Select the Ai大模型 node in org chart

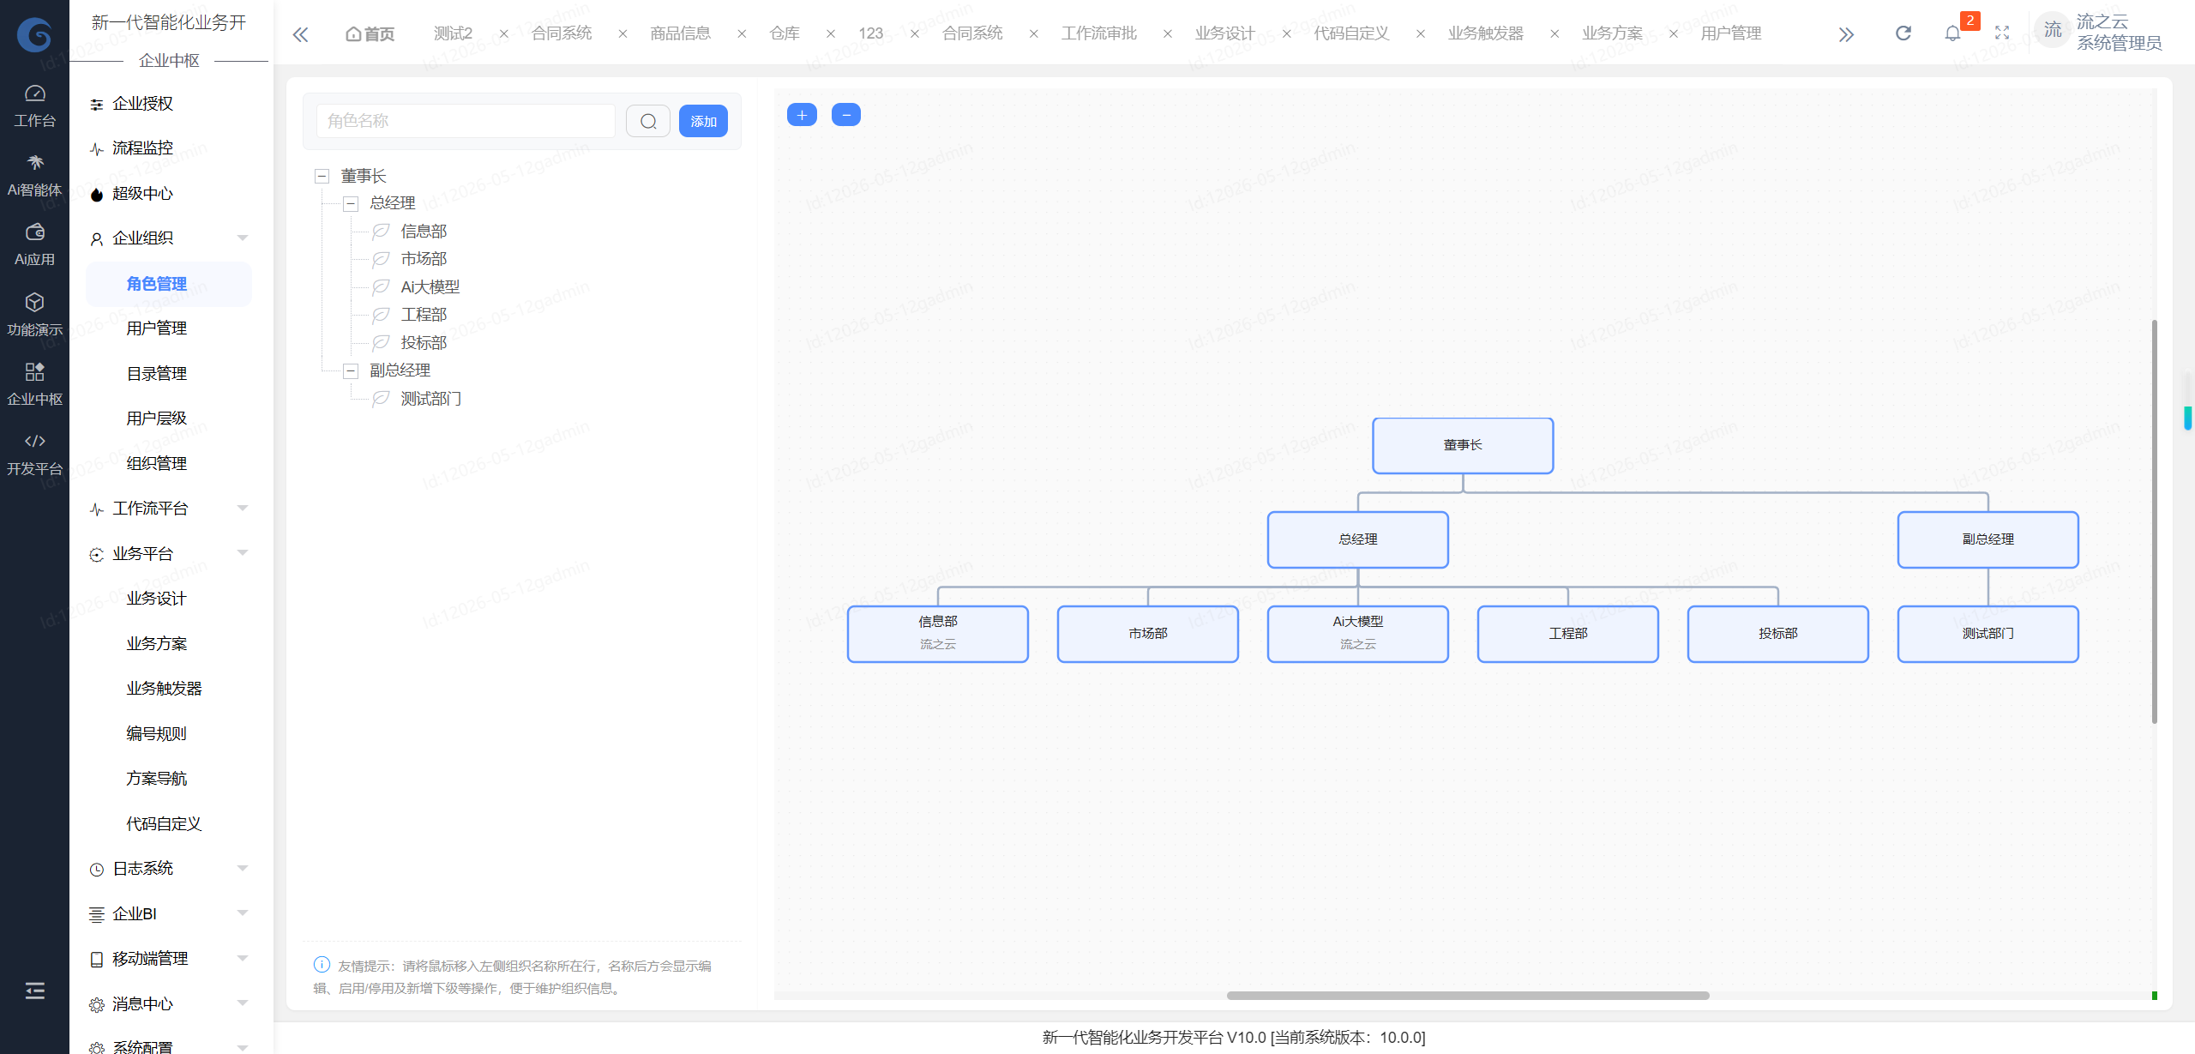click(1358, 635)
